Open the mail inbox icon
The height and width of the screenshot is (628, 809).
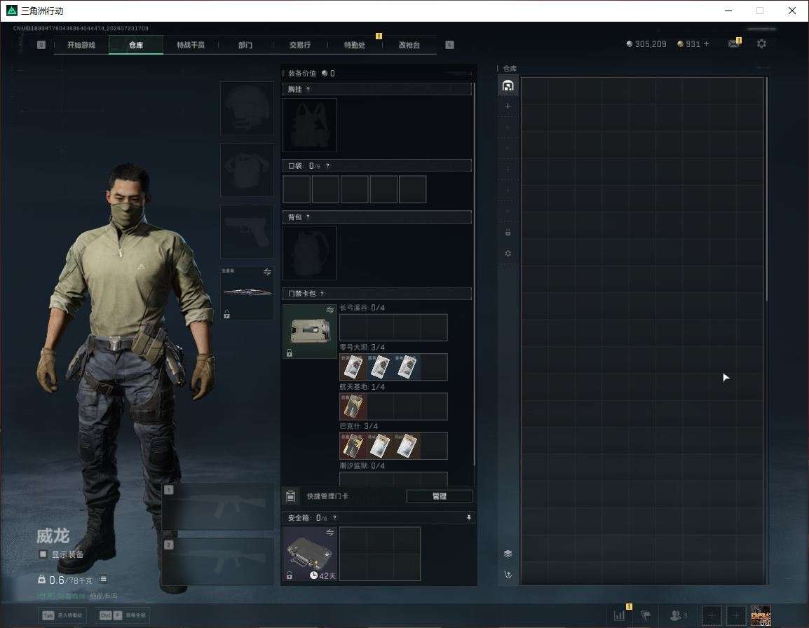tap(734, 44)
